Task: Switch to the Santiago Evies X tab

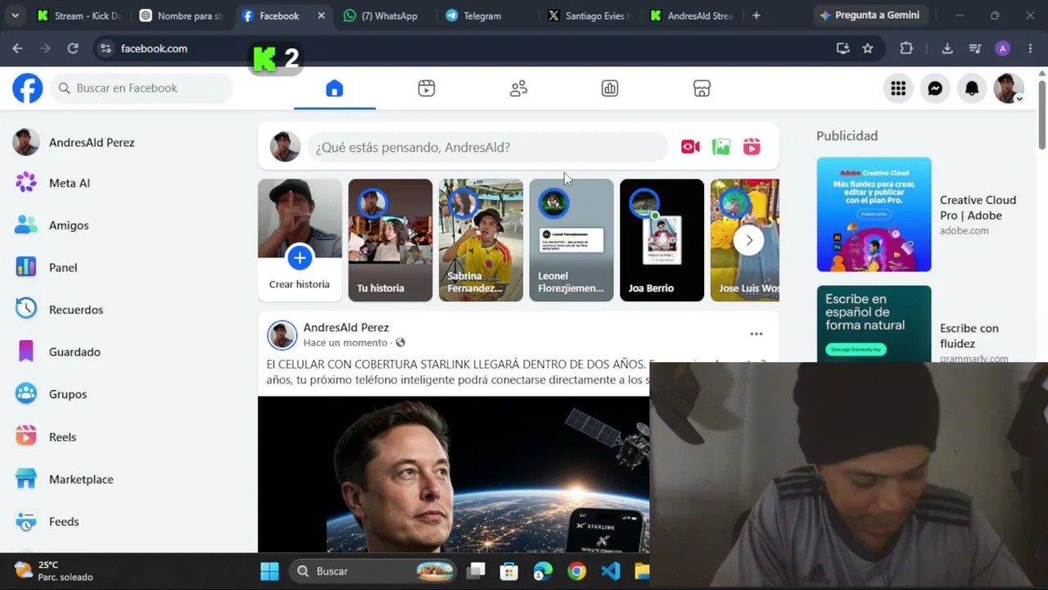Action: pos(591,16)
